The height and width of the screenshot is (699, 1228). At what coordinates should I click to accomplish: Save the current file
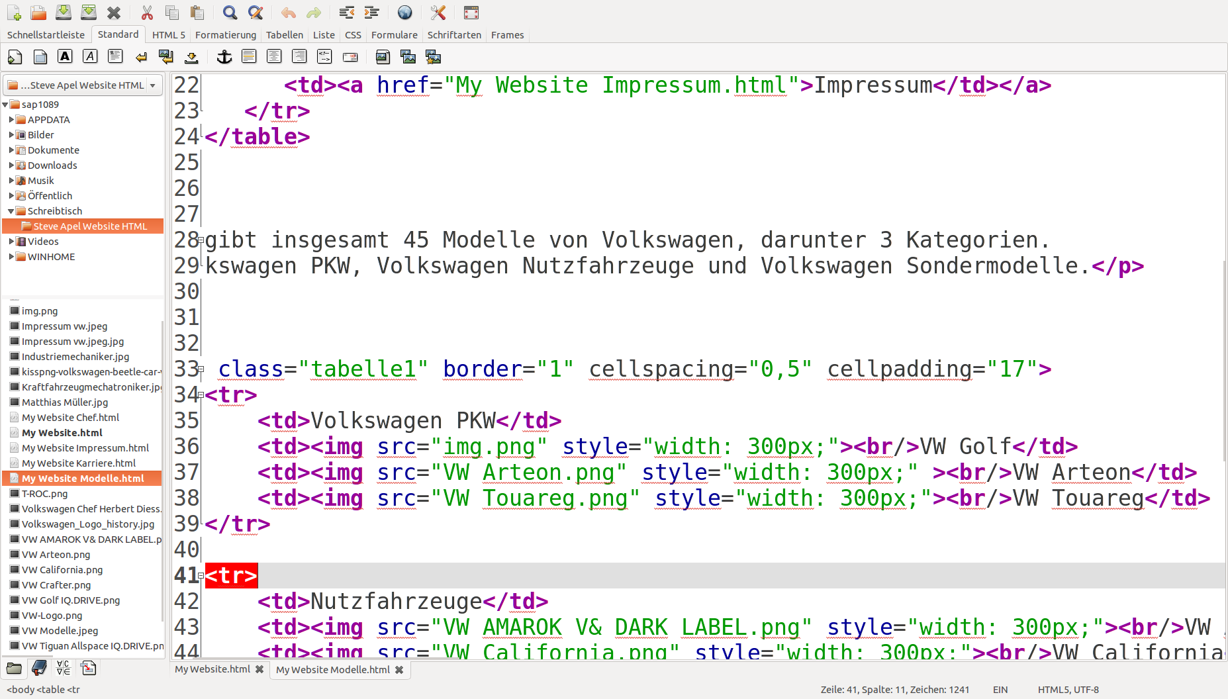[64, 13]
